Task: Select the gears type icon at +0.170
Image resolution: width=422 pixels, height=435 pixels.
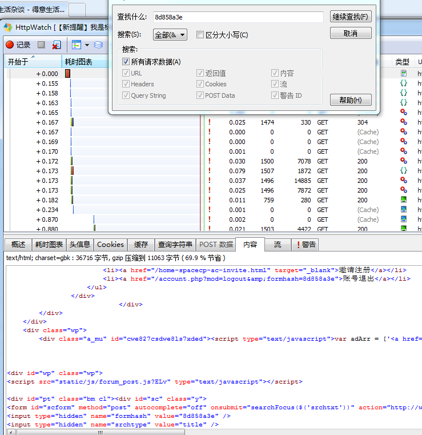Action: point(404,151)
